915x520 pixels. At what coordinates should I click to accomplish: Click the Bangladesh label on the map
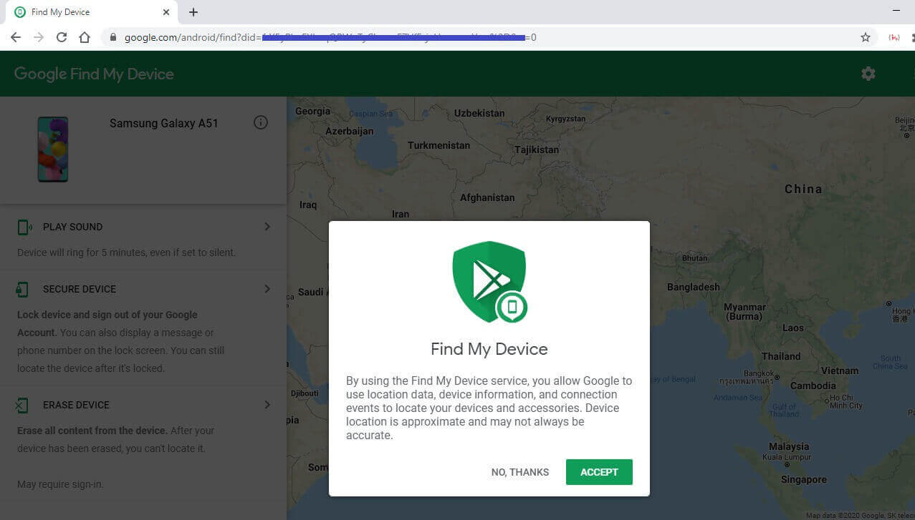click(x=694, y=287)
